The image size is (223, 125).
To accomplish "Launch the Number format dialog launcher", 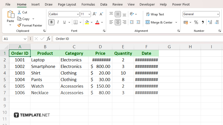I will (220, 31).
